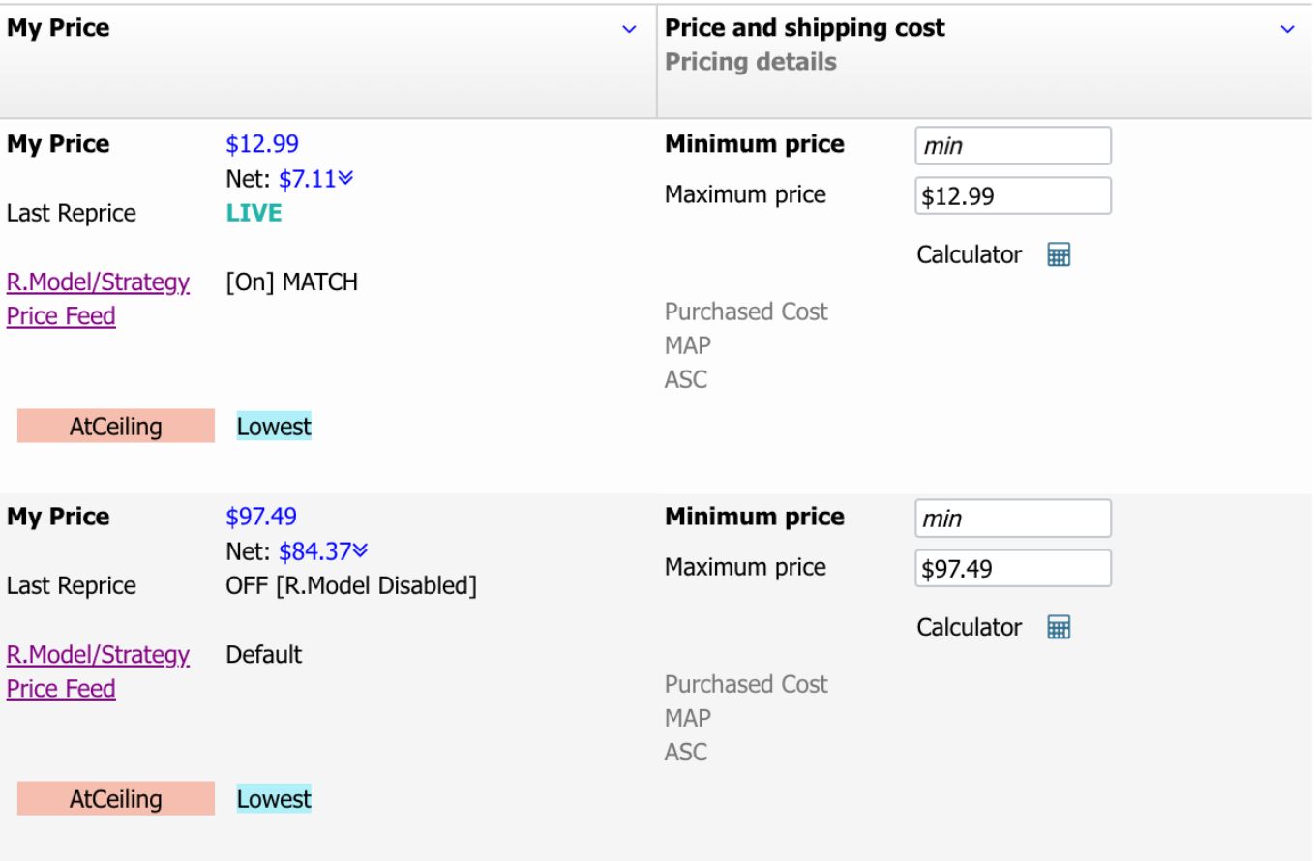Click the maximum price field showing $12.99
Viewport: 1314px width, 861px height.
click(x=1012, y=196)
